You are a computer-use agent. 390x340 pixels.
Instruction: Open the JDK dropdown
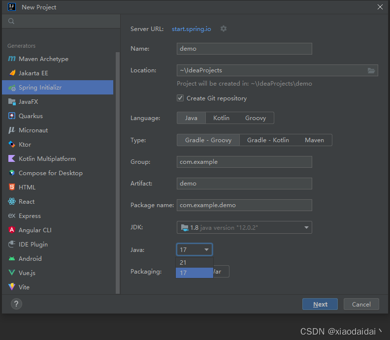pos(244,227)
